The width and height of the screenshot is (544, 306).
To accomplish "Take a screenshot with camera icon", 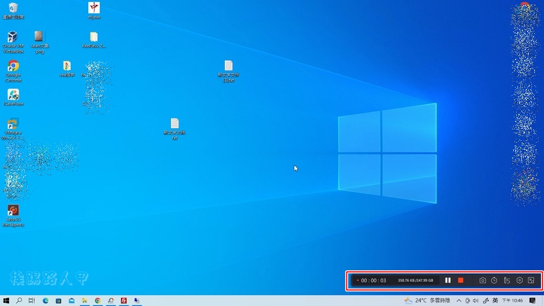I will click(x=482, y=280).
